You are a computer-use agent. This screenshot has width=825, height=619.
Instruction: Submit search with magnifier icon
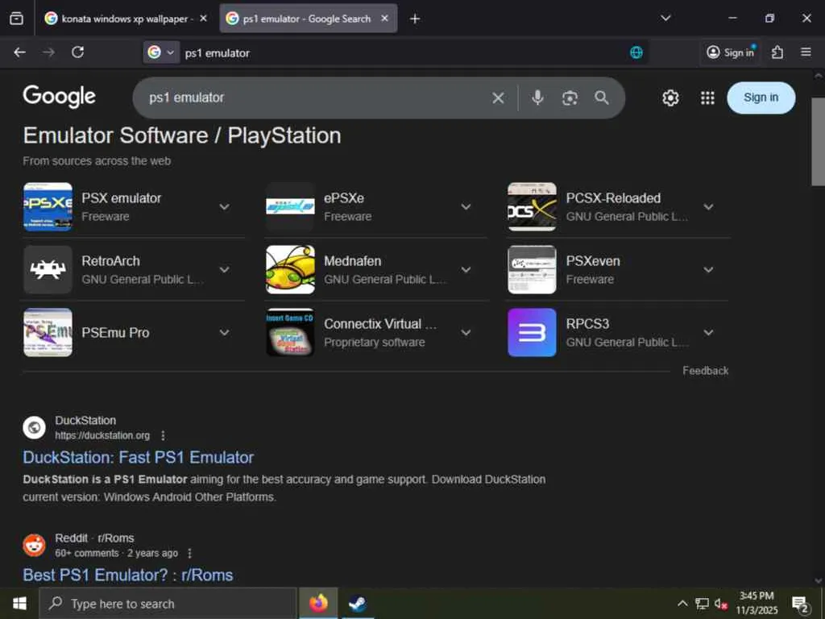(601, 98)
